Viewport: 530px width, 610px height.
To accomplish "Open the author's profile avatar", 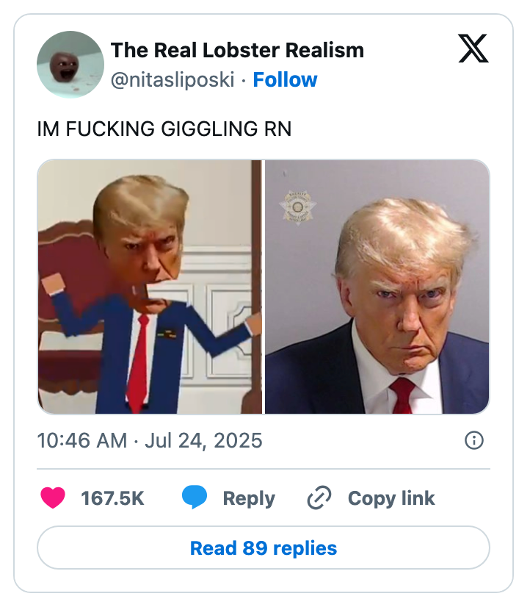I will [70, 65].
